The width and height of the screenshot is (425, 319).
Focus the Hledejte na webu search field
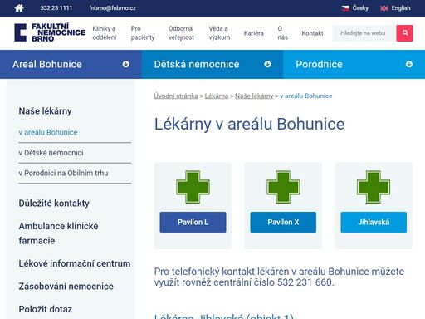coord(364,33)
